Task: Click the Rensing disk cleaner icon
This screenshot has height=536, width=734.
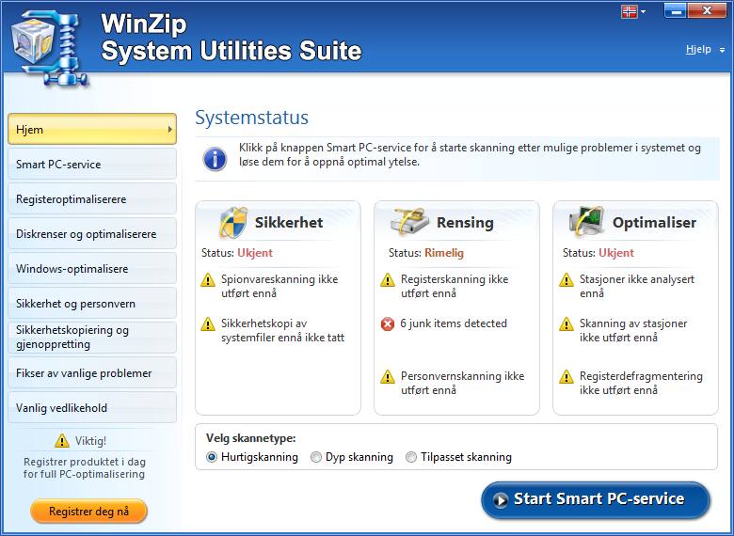Action: 409,223
